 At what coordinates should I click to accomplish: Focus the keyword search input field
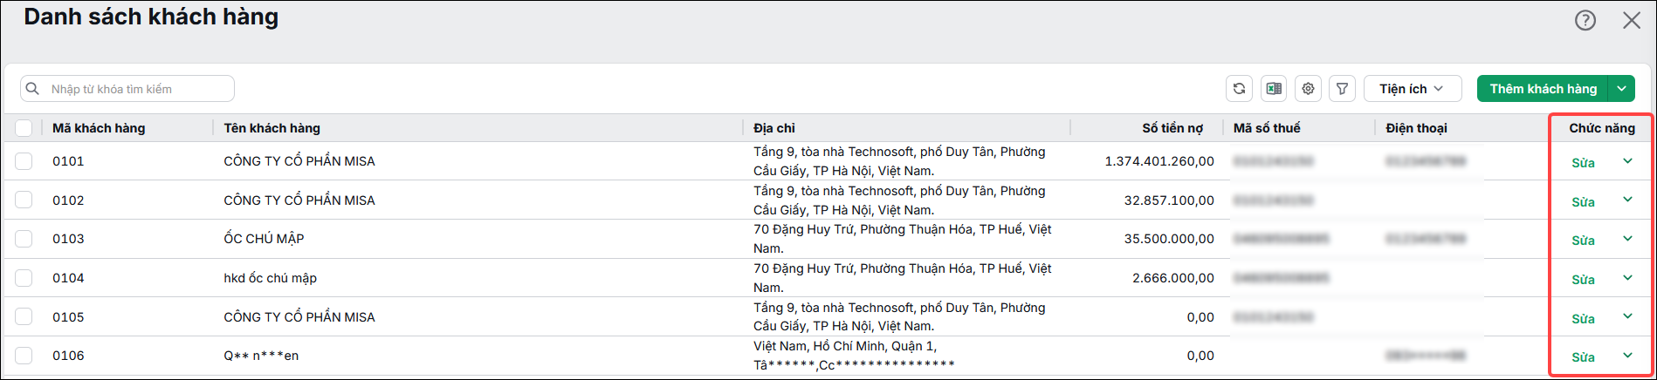[x=127, y=89]
